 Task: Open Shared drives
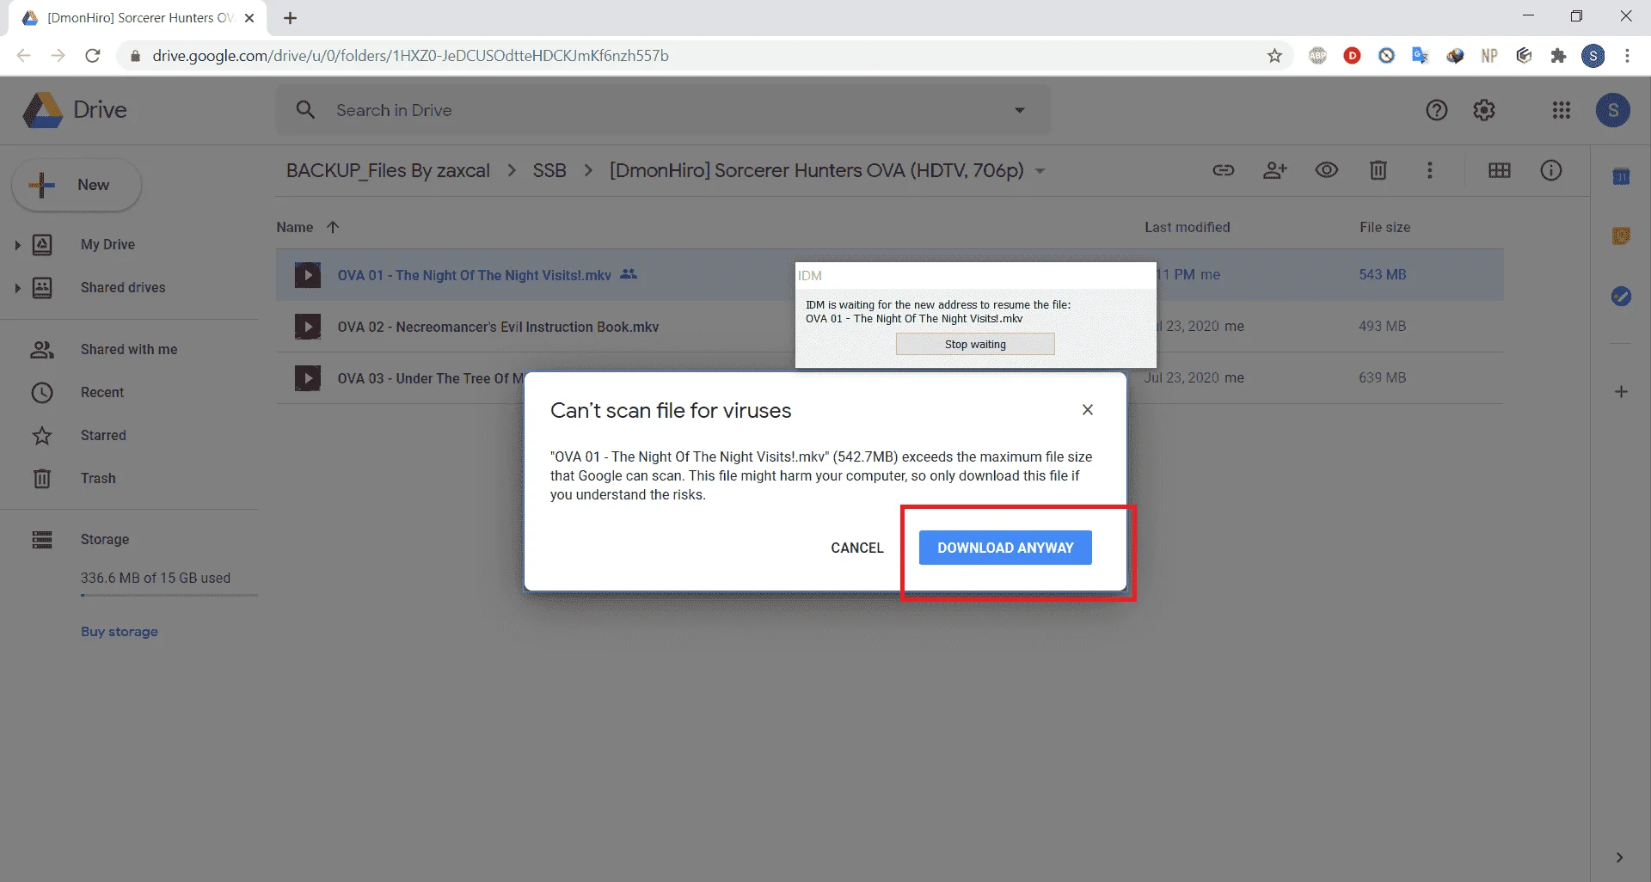tap(123, 287)
